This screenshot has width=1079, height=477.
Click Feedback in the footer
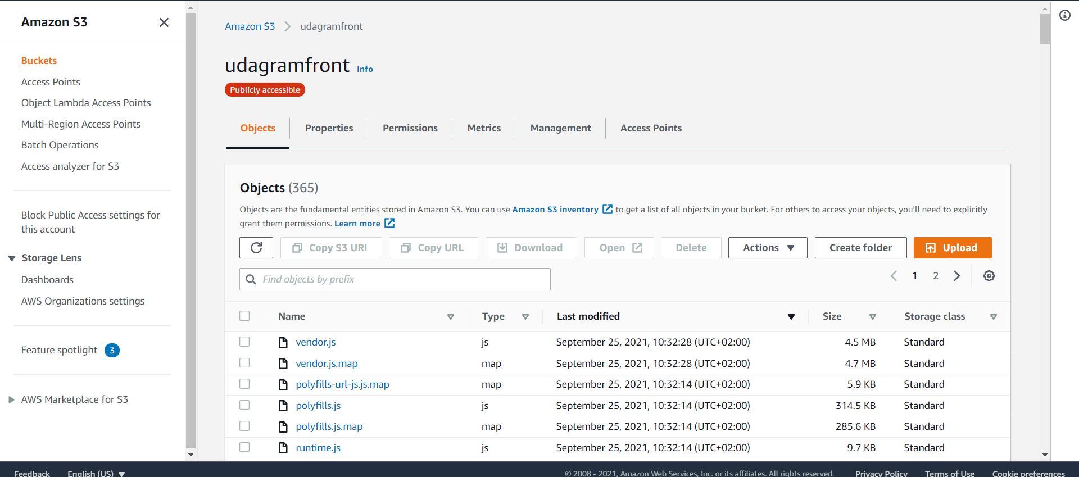pyautogui.click(x=32, y=473)
